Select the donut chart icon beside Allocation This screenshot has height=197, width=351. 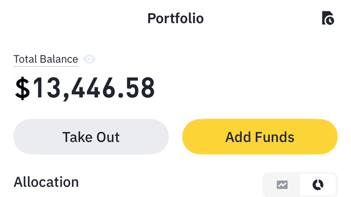pos(318,185)
